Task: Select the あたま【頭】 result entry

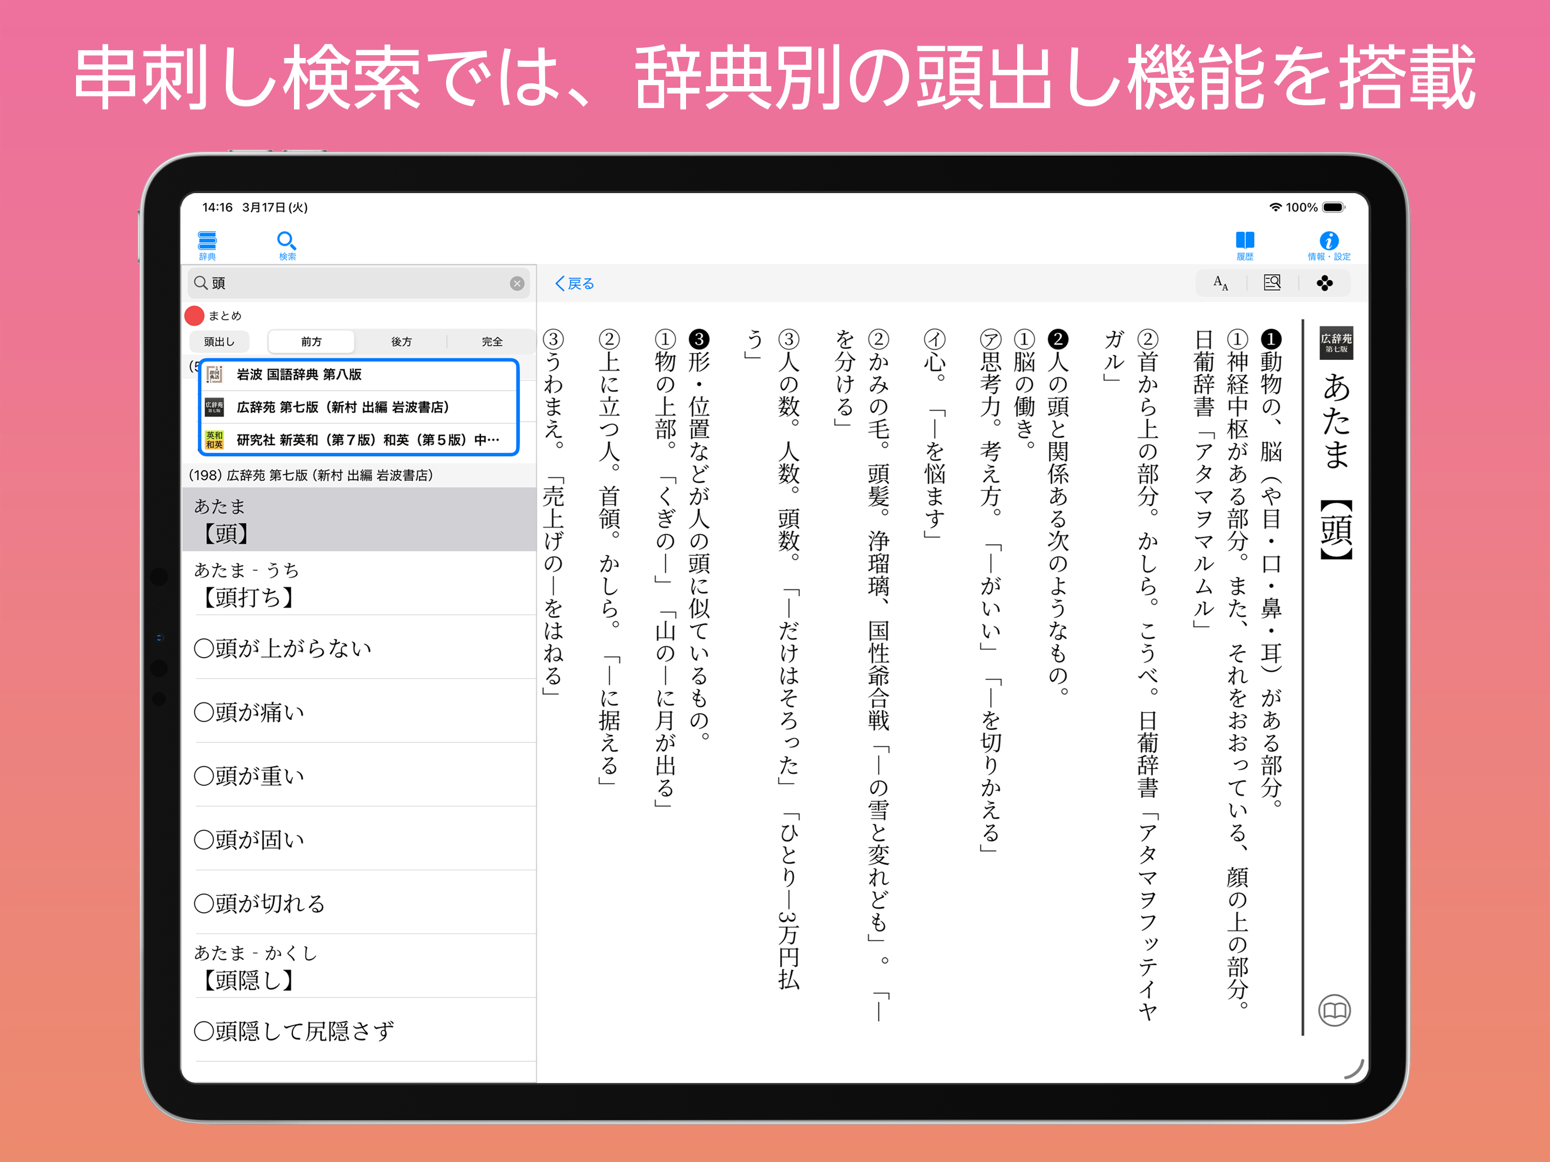Action: 359,520
